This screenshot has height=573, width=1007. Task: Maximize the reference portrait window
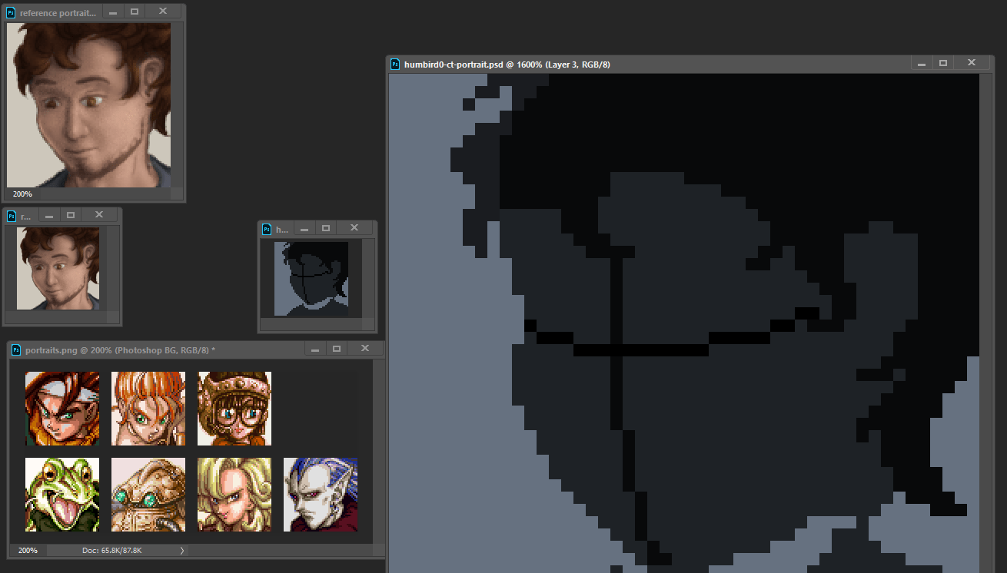(135, 12)
